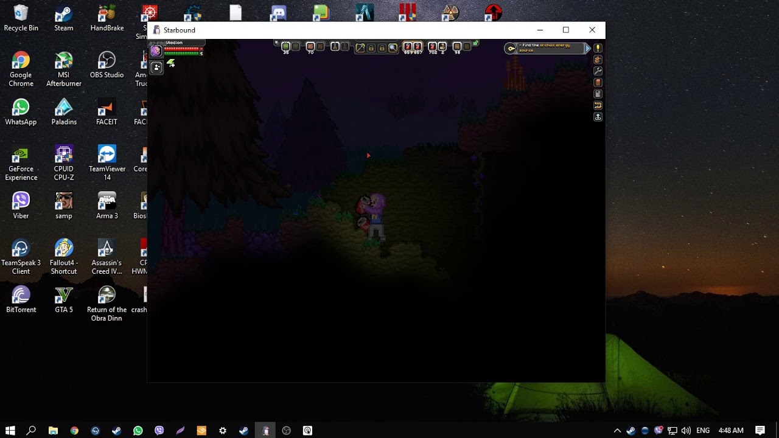The image size is (779, 438).
Task: Open the notifications action center
Action: 760,430
